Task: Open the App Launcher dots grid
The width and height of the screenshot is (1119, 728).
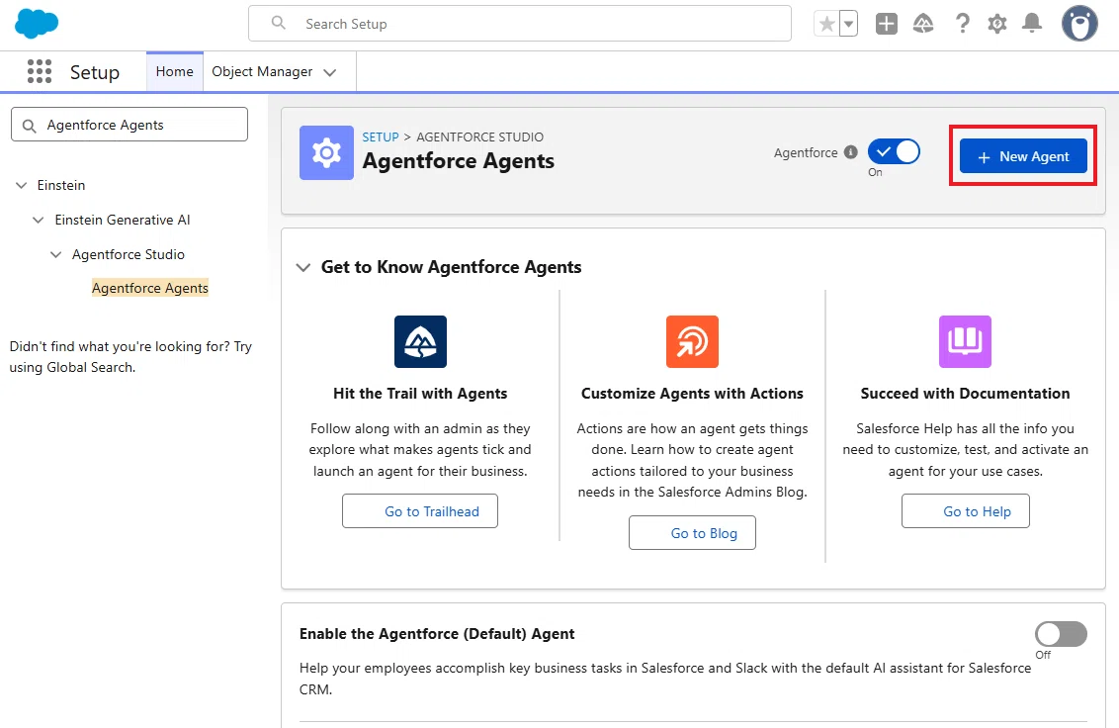Action: pos(40,71)
